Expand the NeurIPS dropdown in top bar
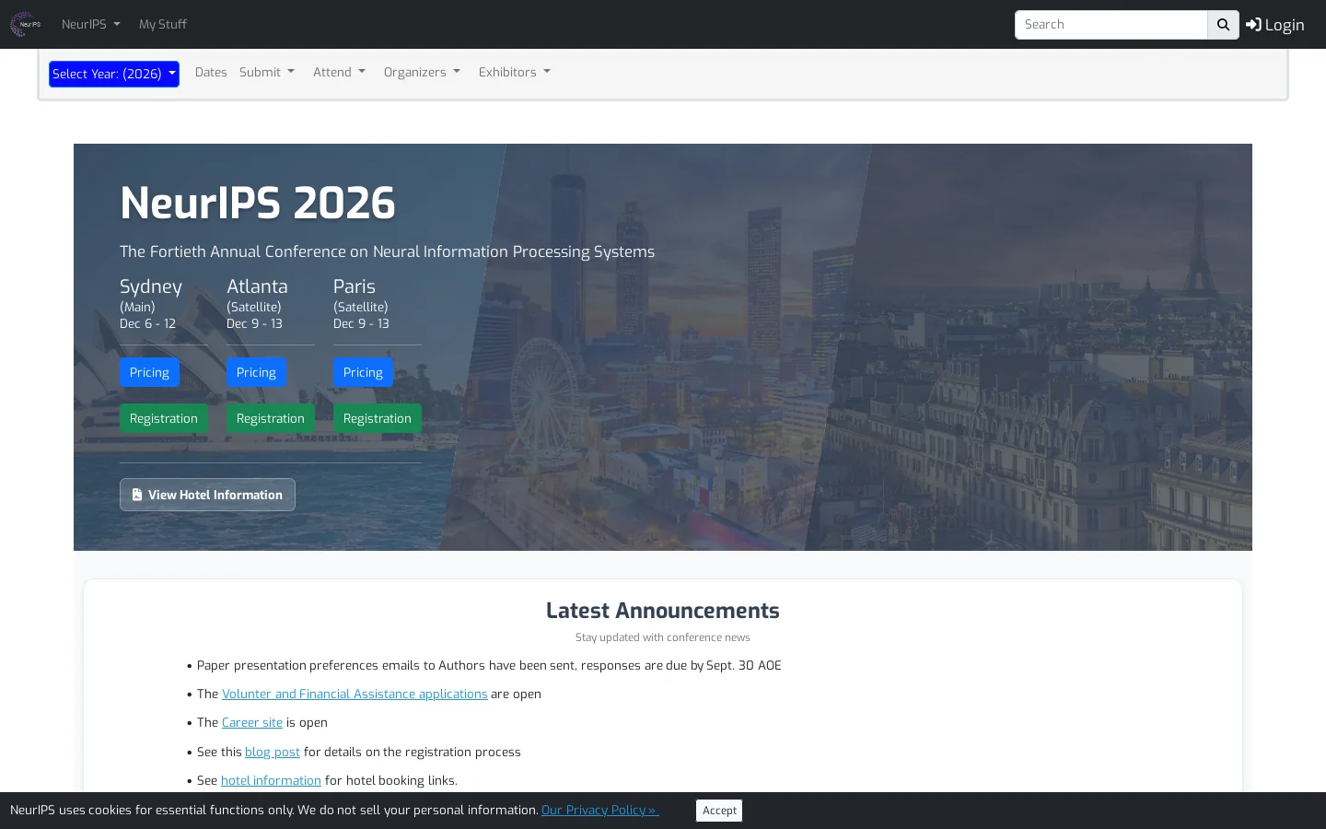The height and width of the screenshot is (829, 1326). click(x=90, y=24)
